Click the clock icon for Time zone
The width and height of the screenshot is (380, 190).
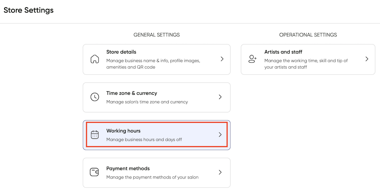(x=95, y=97)
